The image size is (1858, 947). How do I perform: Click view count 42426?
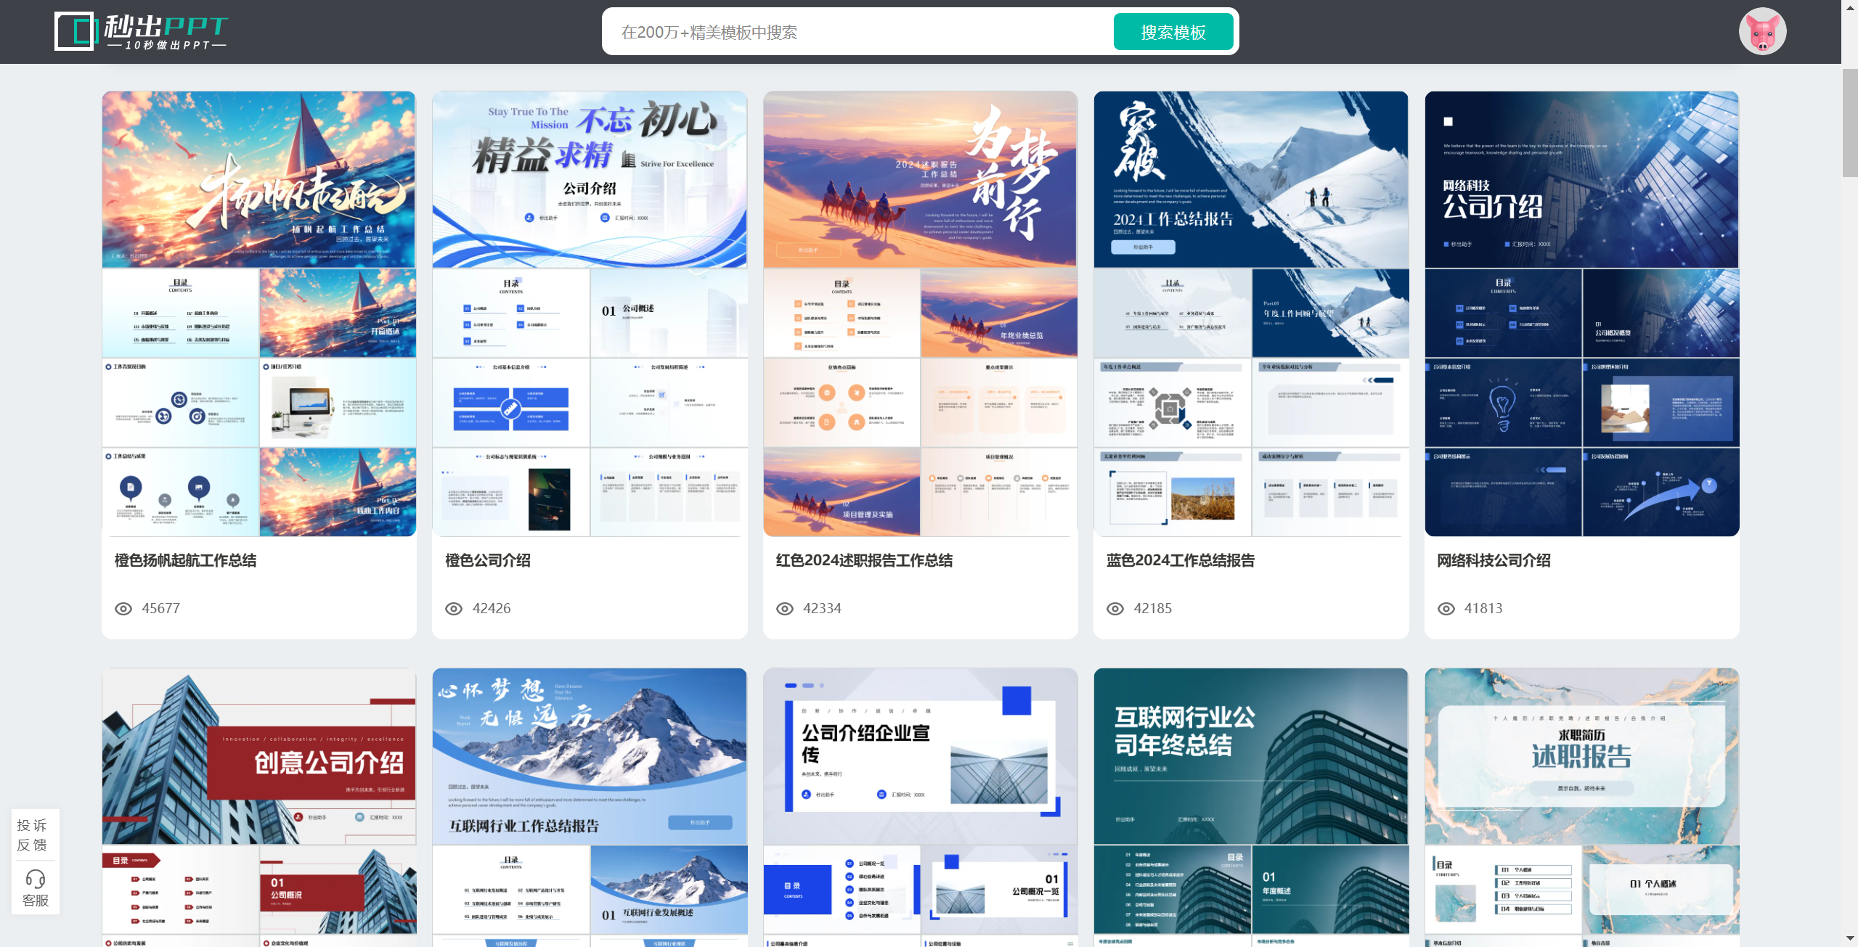pyautogui.click(x=492, y=609)
